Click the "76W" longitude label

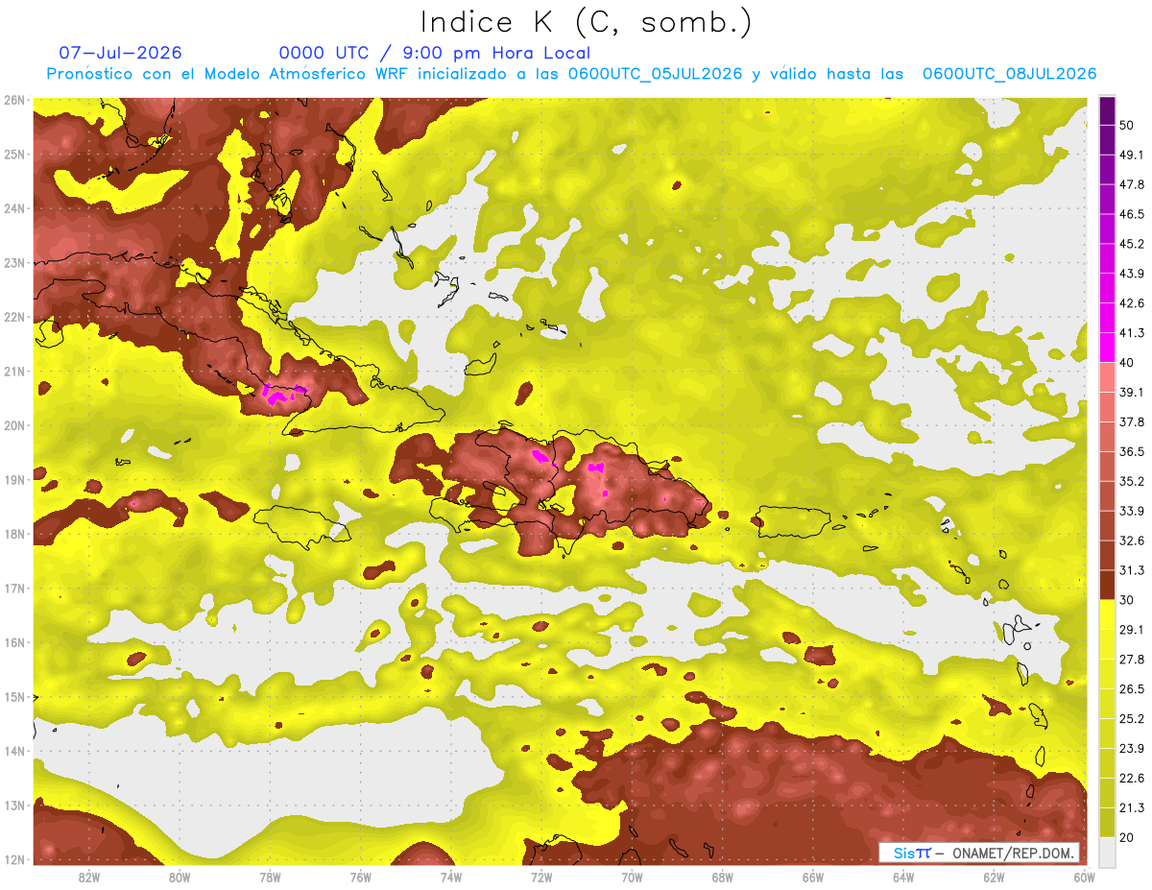361,877
